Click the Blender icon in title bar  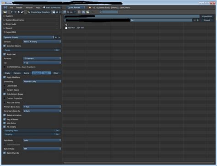[3, 3]
